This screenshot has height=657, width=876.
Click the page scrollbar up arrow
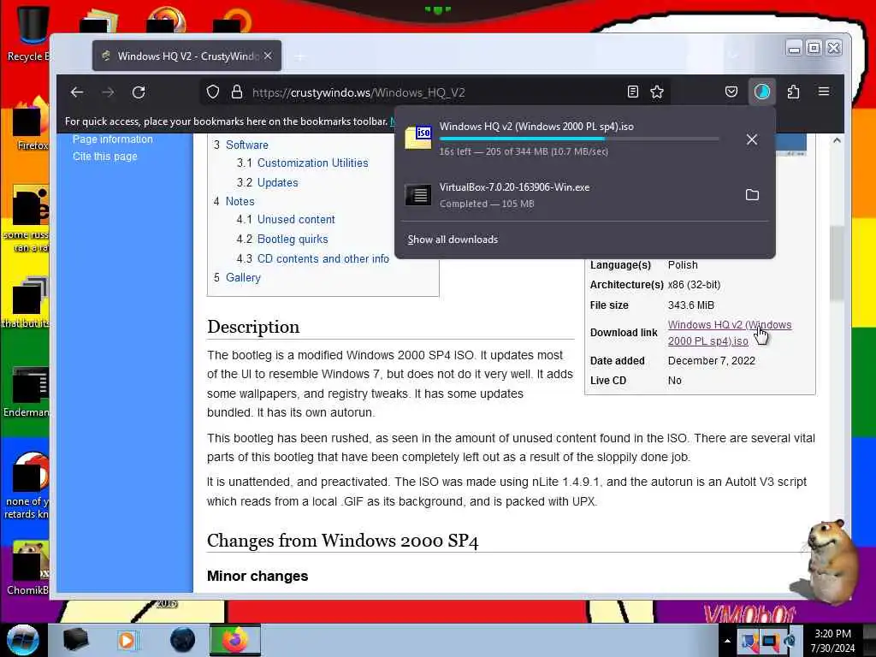tap(837, 140)
